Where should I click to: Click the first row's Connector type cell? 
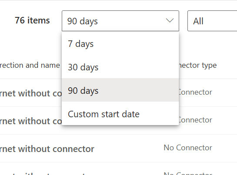click(x=195, y=92)
